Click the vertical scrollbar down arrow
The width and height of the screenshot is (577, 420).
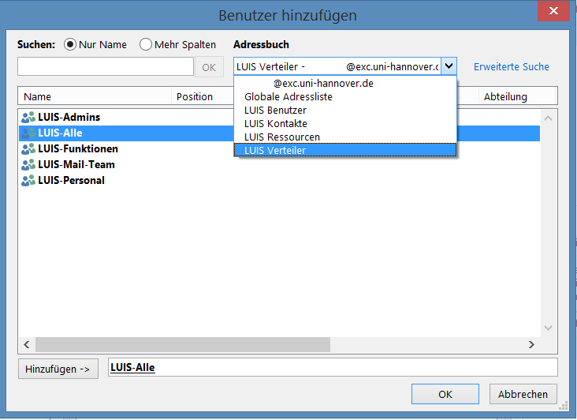pos(548,328)
